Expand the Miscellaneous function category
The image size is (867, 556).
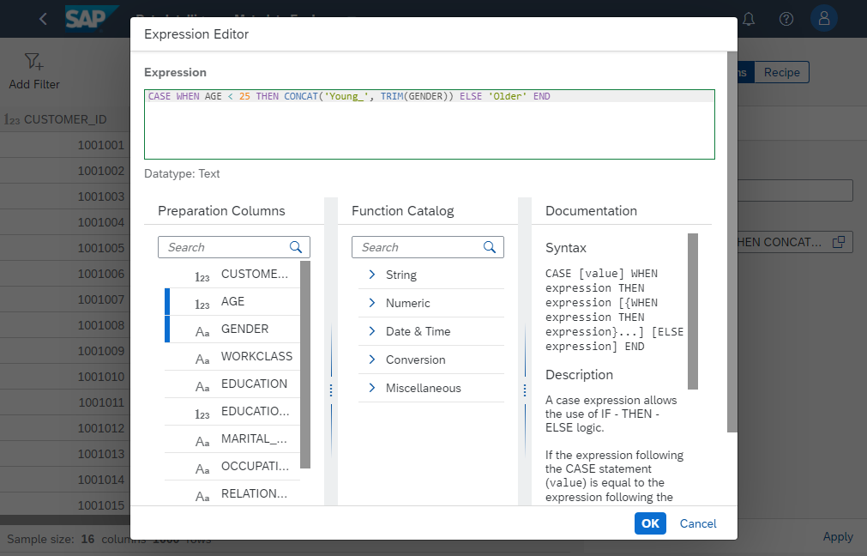pyautogui.click(x=372, y=388)
